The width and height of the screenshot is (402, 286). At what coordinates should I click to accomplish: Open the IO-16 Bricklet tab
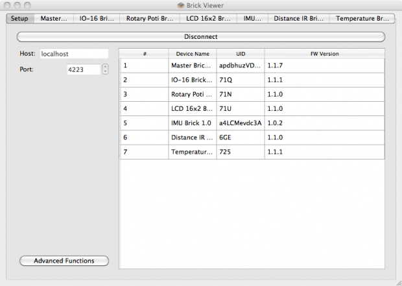pyautogui.click(x=97, y=18)
